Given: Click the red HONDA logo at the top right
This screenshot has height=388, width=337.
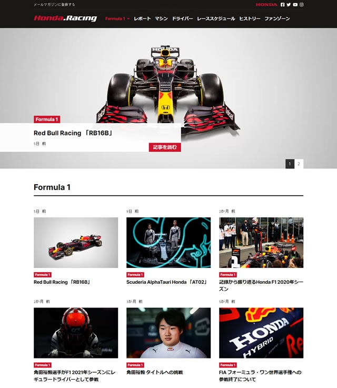Looking at the screenshot, I should coord(266,4).
